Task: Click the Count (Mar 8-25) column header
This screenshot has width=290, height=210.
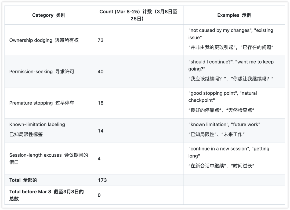Action: point(138,15)
